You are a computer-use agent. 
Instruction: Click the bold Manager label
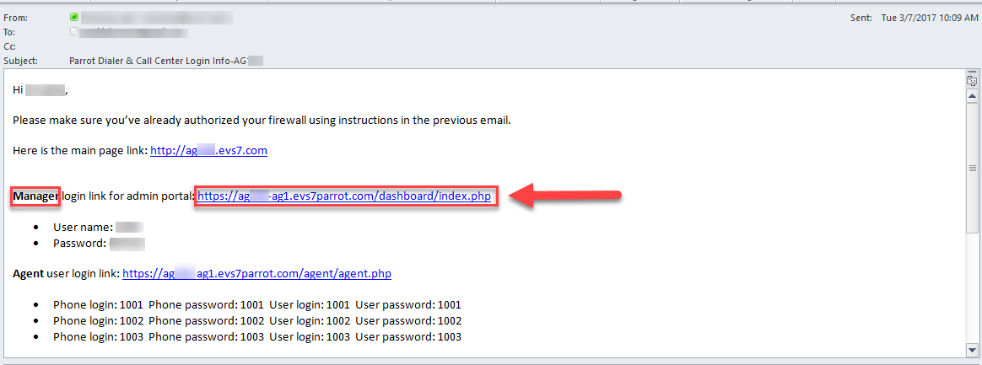point(35,196)
